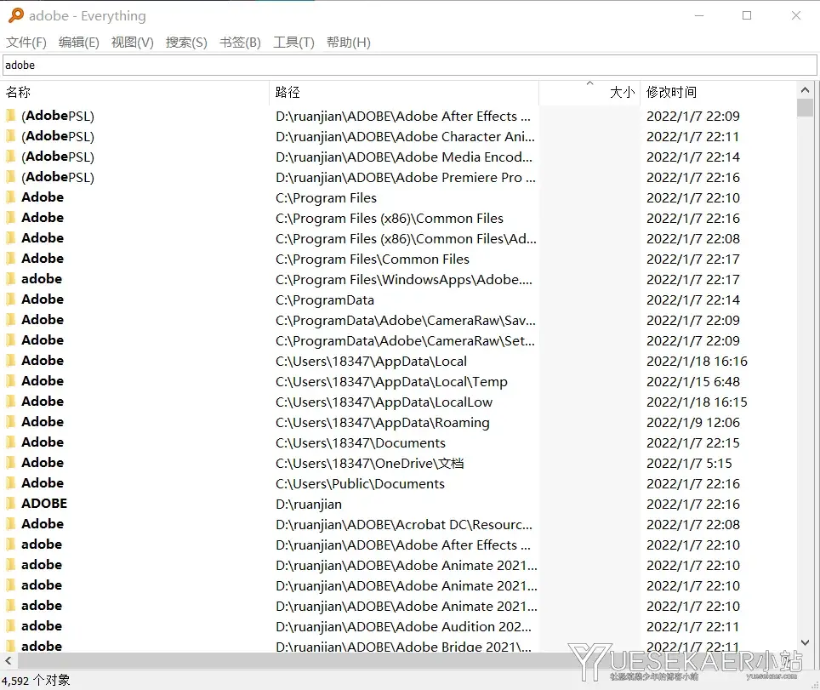Open the 搜索(S) menu
This screenshot has width=820, height=690.
pyautogui.click(x=186, y=43)
